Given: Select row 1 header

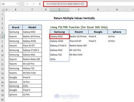Looking at the screenshot, I should (x=2, y=14).
